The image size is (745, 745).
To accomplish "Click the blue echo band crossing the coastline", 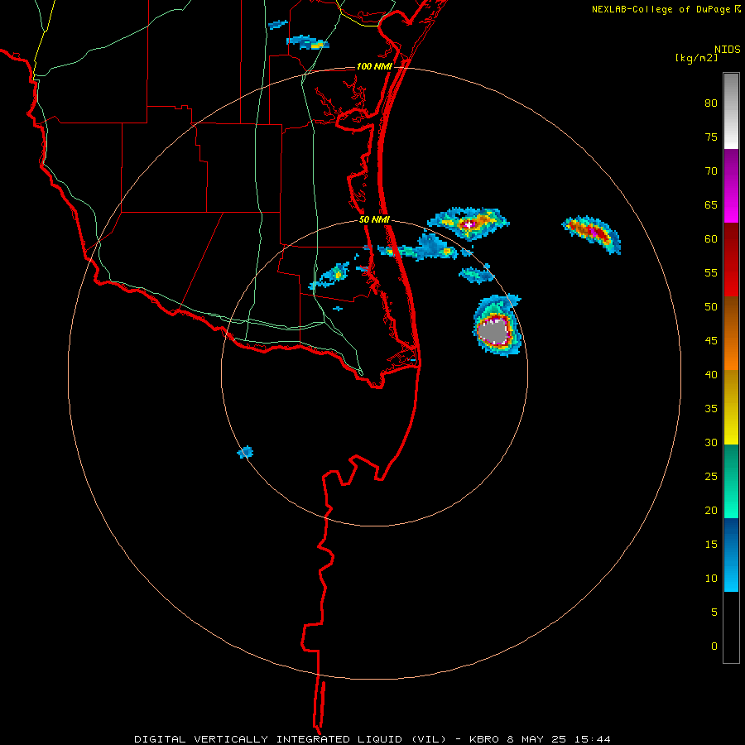I will tap(418, 248).
